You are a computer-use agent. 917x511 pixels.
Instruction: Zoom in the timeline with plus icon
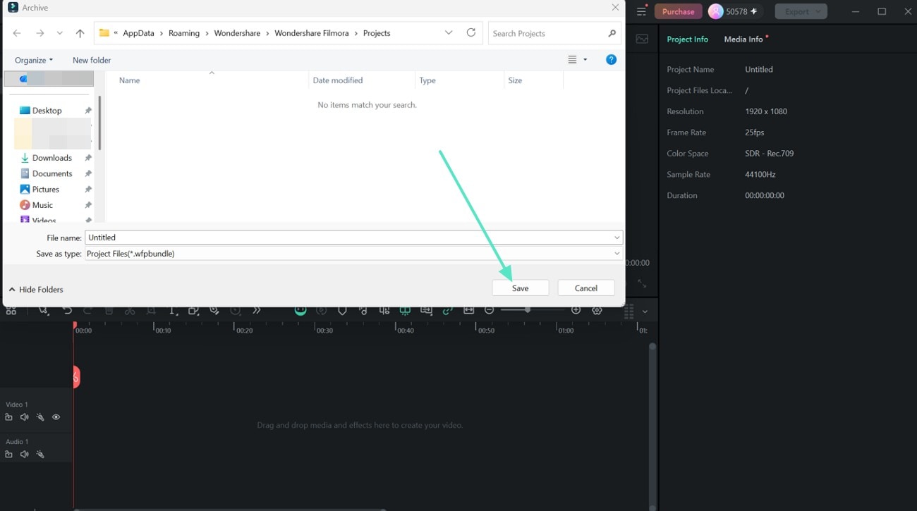[576, 311]
